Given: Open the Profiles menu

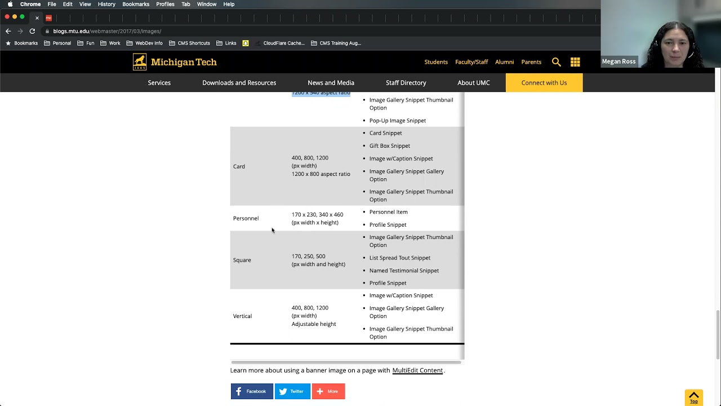Looking at the screenshot, I should click(165, 4).
